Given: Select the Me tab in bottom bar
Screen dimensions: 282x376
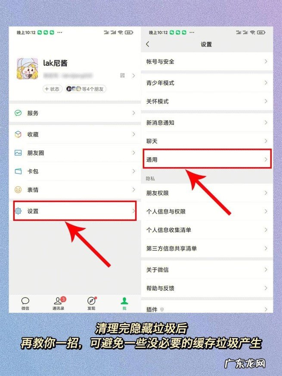Looking at the screenshot, I should 124,304.
